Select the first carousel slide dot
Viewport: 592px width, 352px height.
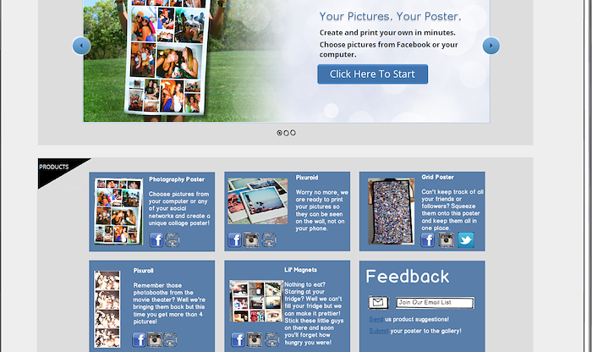click(x=279, y=133)
